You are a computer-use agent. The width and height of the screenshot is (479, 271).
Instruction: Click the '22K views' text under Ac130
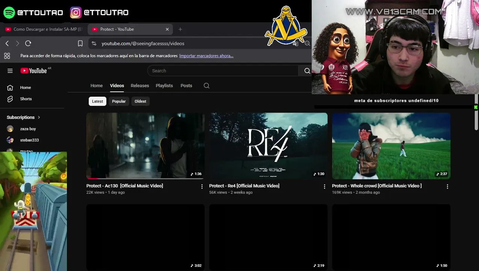pos(95,192)
